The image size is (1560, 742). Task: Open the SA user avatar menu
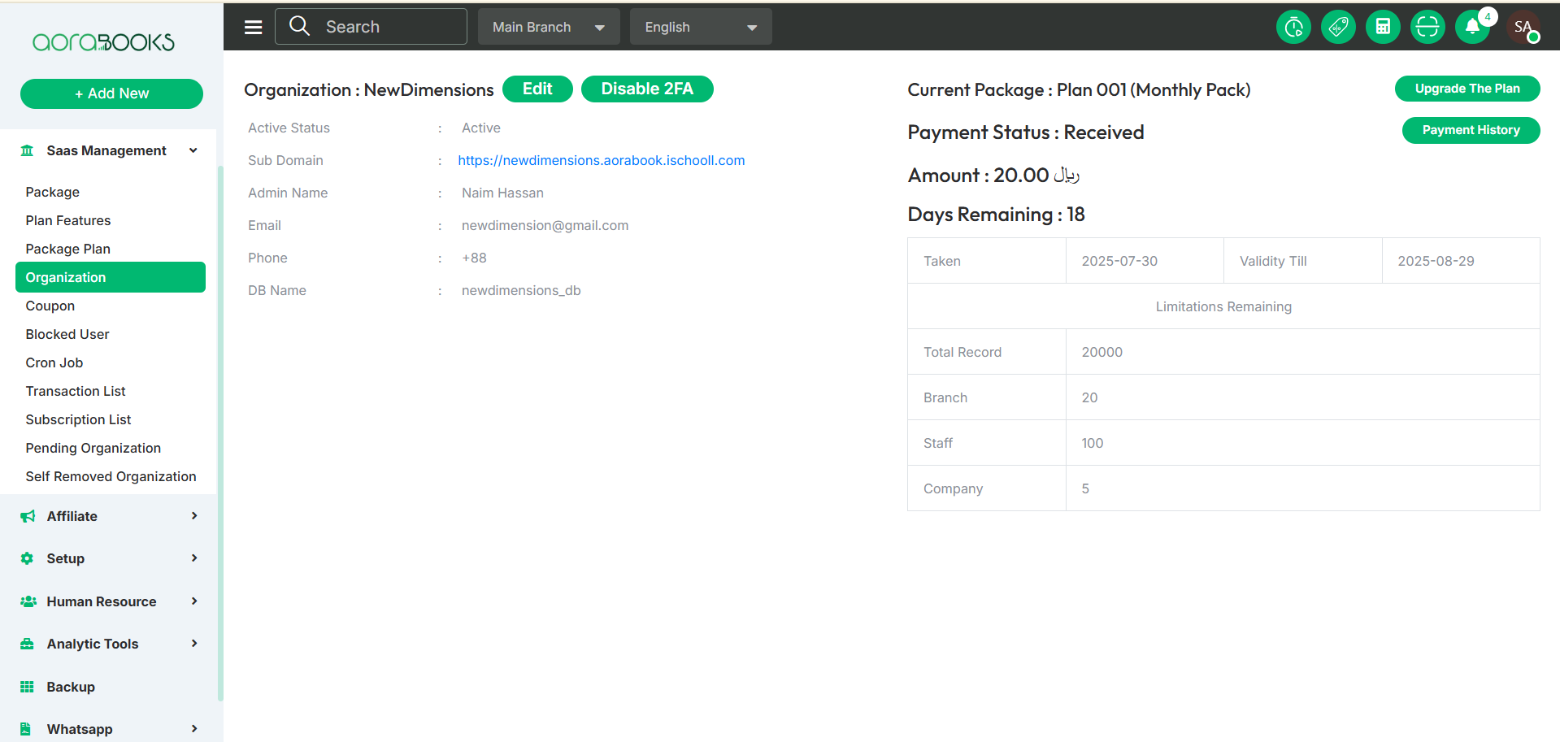click(1523, 27)
